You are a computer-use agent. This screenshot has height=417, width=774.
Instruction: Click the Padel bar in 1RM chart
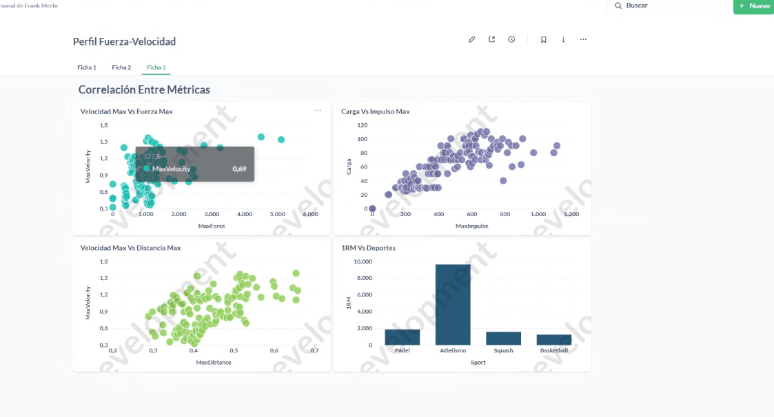click(x=403, y=337)
